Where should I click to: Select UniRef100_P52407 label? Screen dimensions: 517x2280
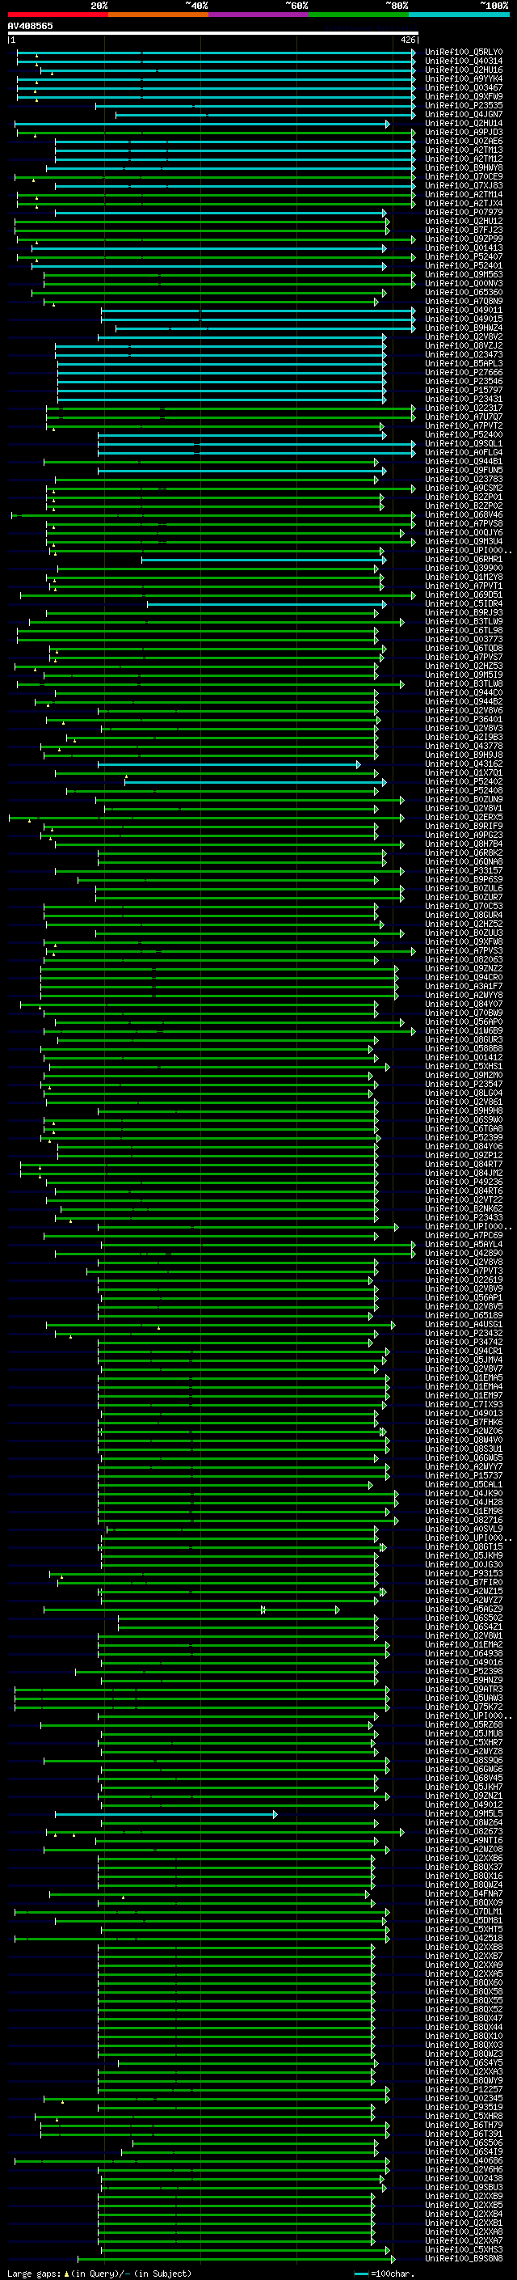point(463,256)
